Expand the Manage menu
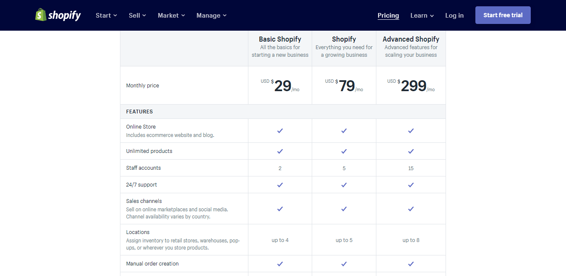 pyautogui.click(x=211, y=15)
